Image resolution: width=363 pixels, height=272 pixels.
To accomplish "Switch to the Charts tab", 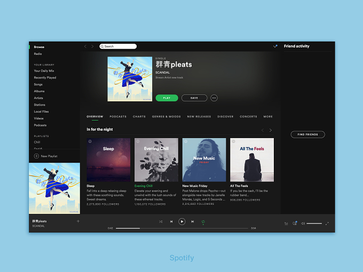I will click(139, 117).
